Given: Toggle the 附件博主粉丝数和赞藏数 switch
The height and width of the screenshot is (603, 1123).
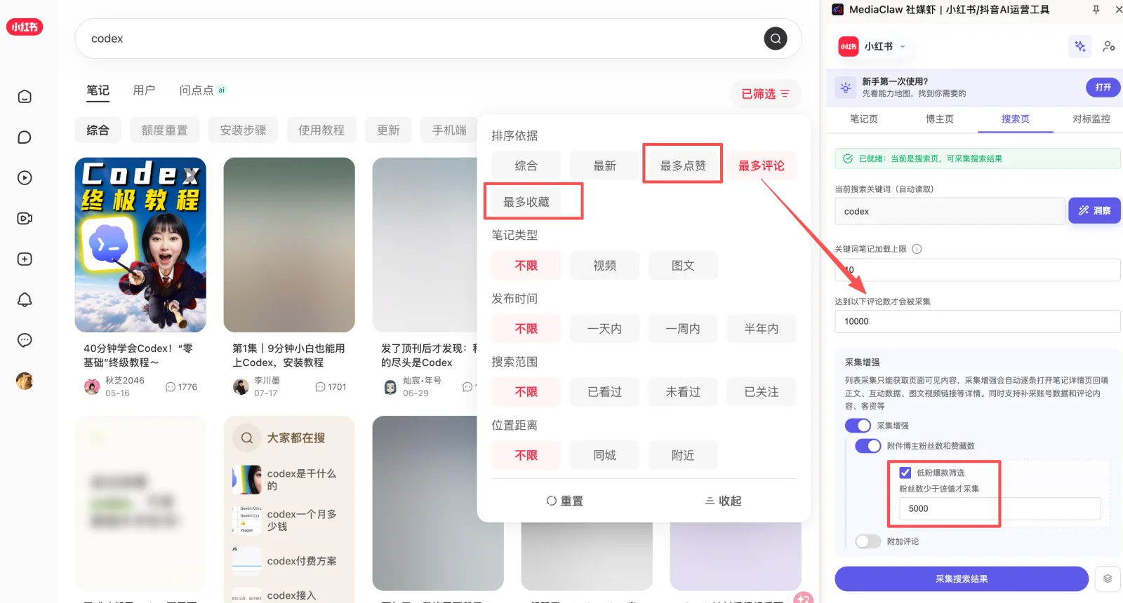Looking at the screenshot, I should [868, 446].
